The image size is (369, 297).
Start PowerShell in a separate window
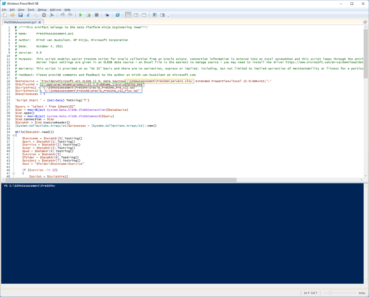coord(118,15)
